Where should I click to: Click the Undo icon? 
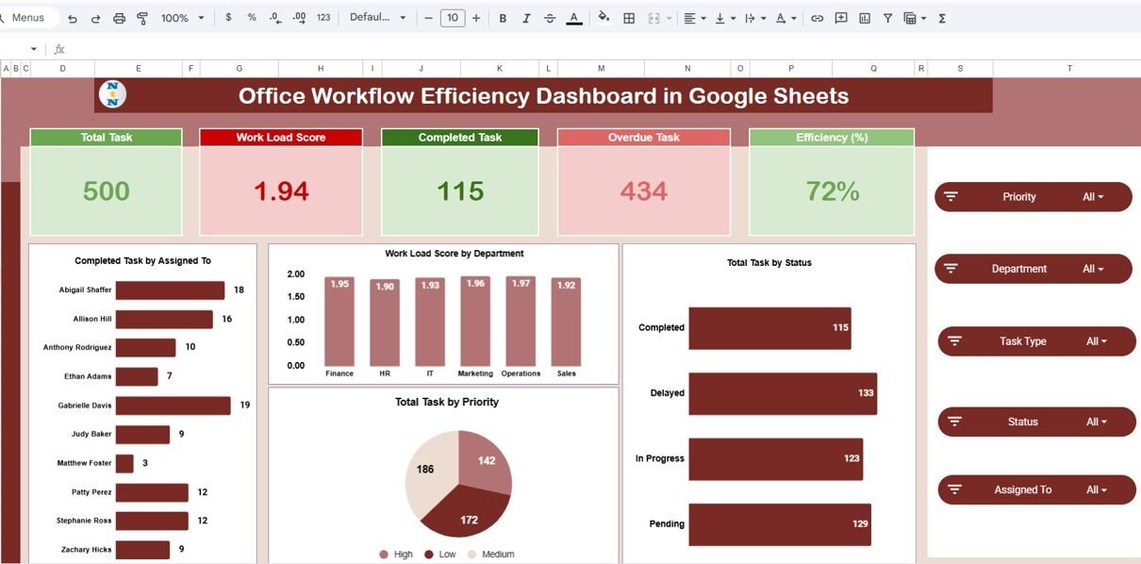click(x=73, y=18)
